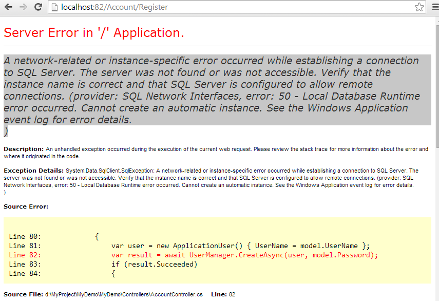
Task: Go back using the browser back arrow
Action: 8,7
